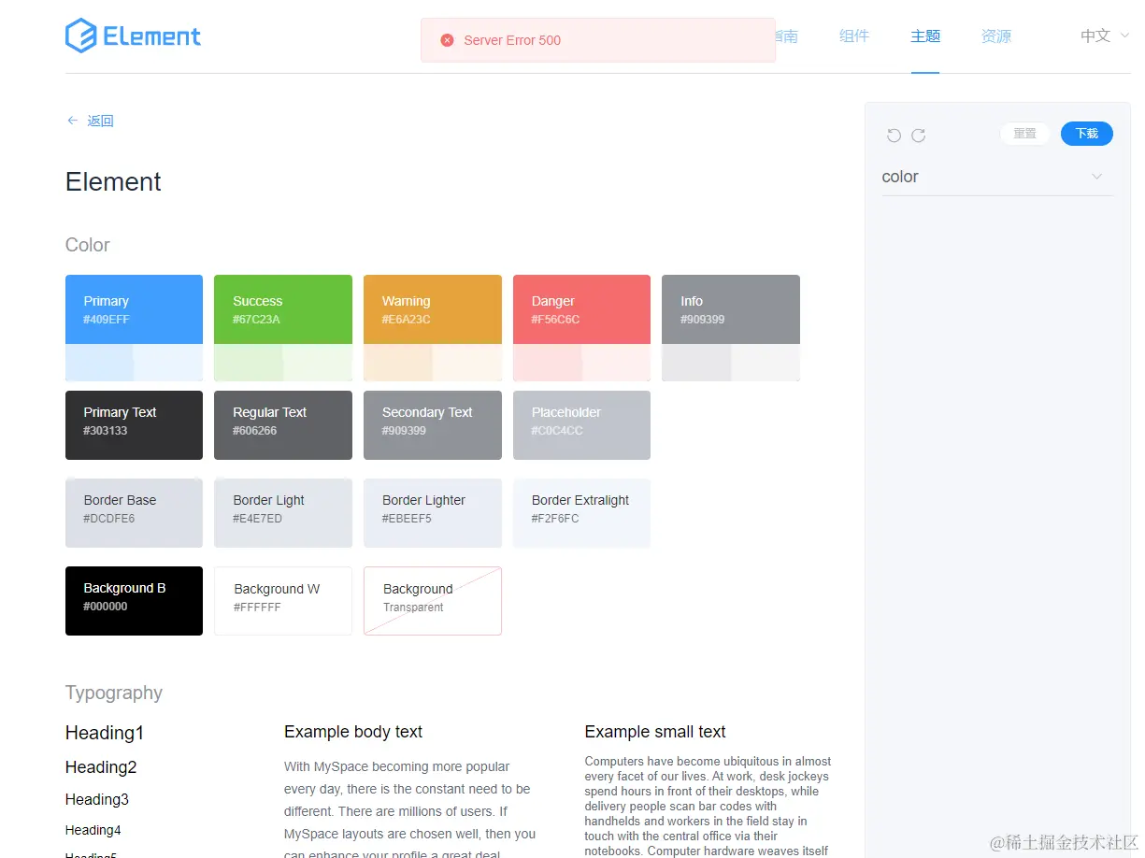Choose the Border Extralight swatch
1145x858 pixels.
tap(581, 513)
